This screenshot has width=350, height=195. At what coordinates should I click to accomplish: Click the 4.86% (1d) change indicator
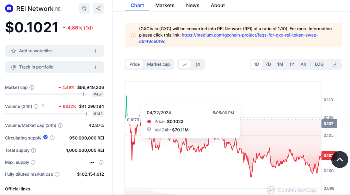pyautogui.click(x=78, y=28)
